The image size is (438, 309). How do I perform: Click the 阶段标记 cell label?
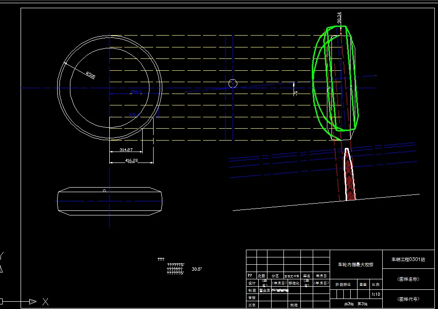point(343,284)
